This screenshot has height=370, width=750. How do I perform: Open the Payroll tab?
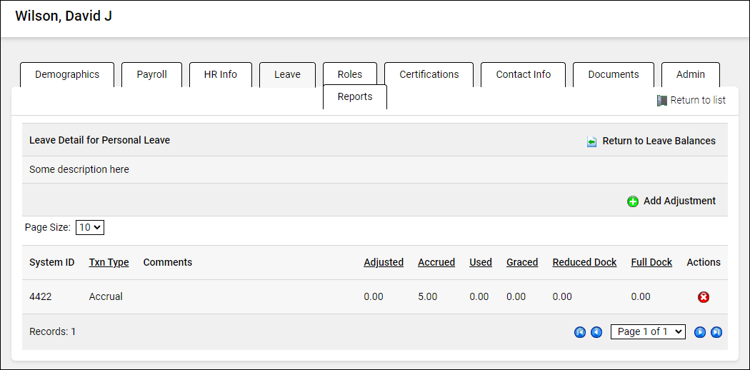tap(151, 74)
